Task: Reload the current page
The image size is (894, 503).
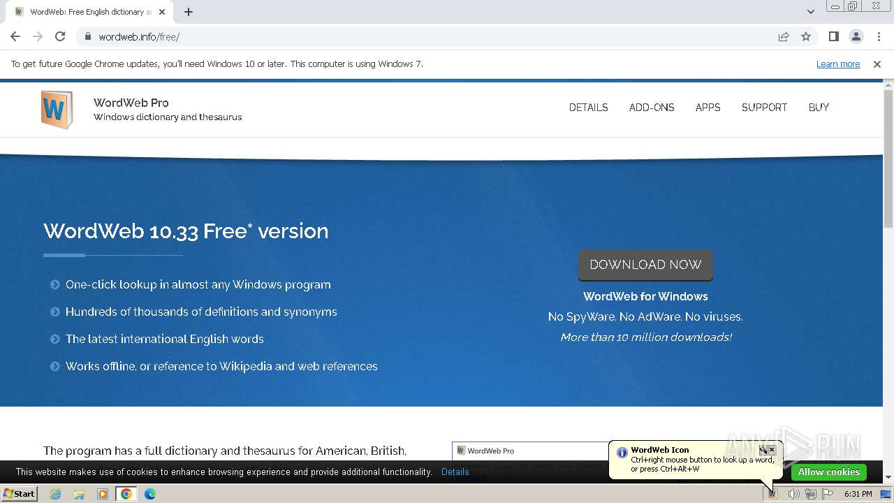Action: click(x=60, y=36)
